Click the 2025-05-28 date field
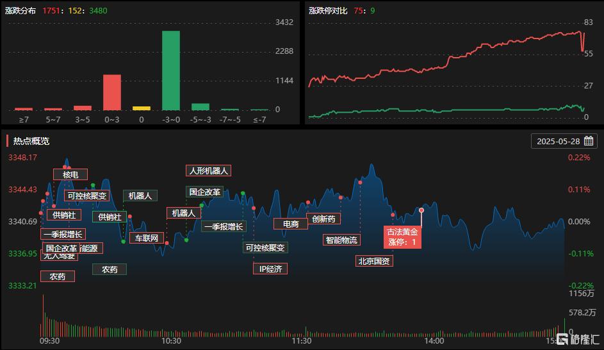The width and height of the screenshot is (604, 350). (x=564, y=141)
